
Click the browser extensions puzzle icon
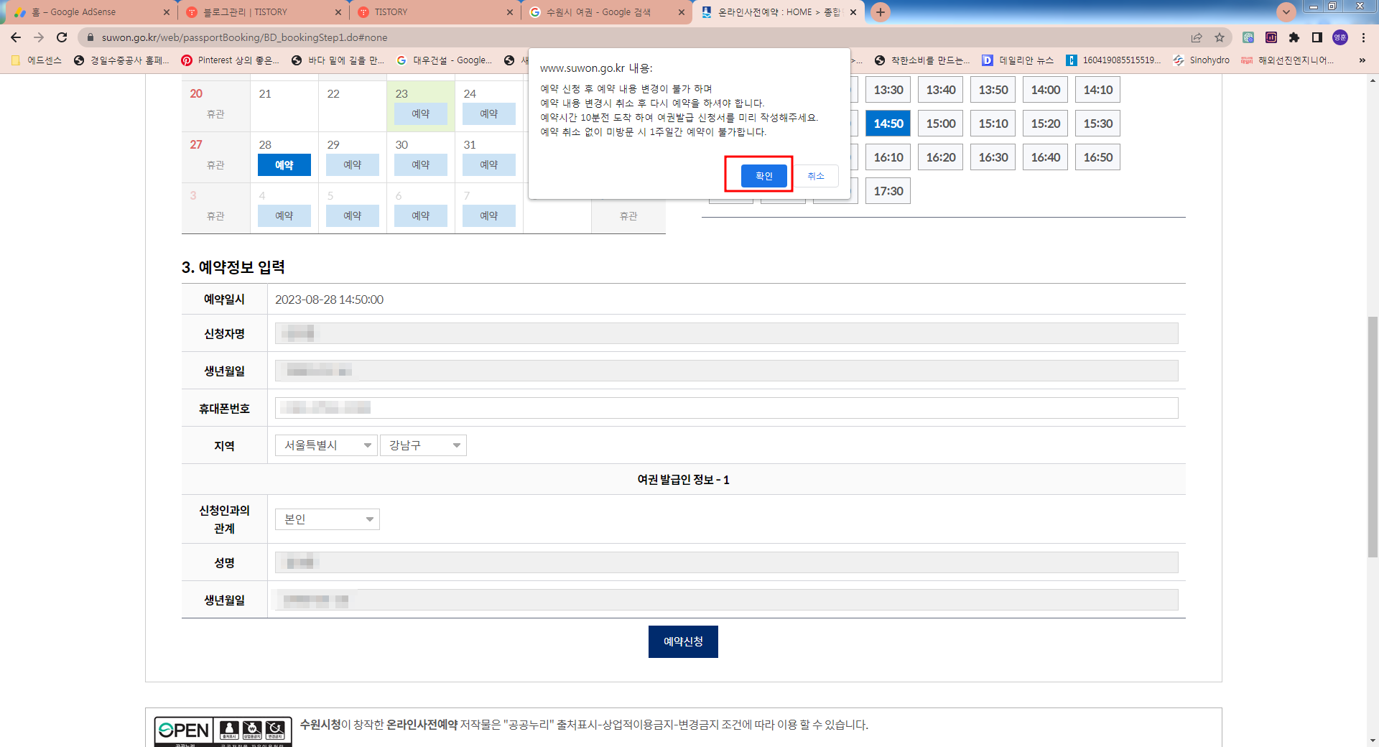tap(1293, 37)
